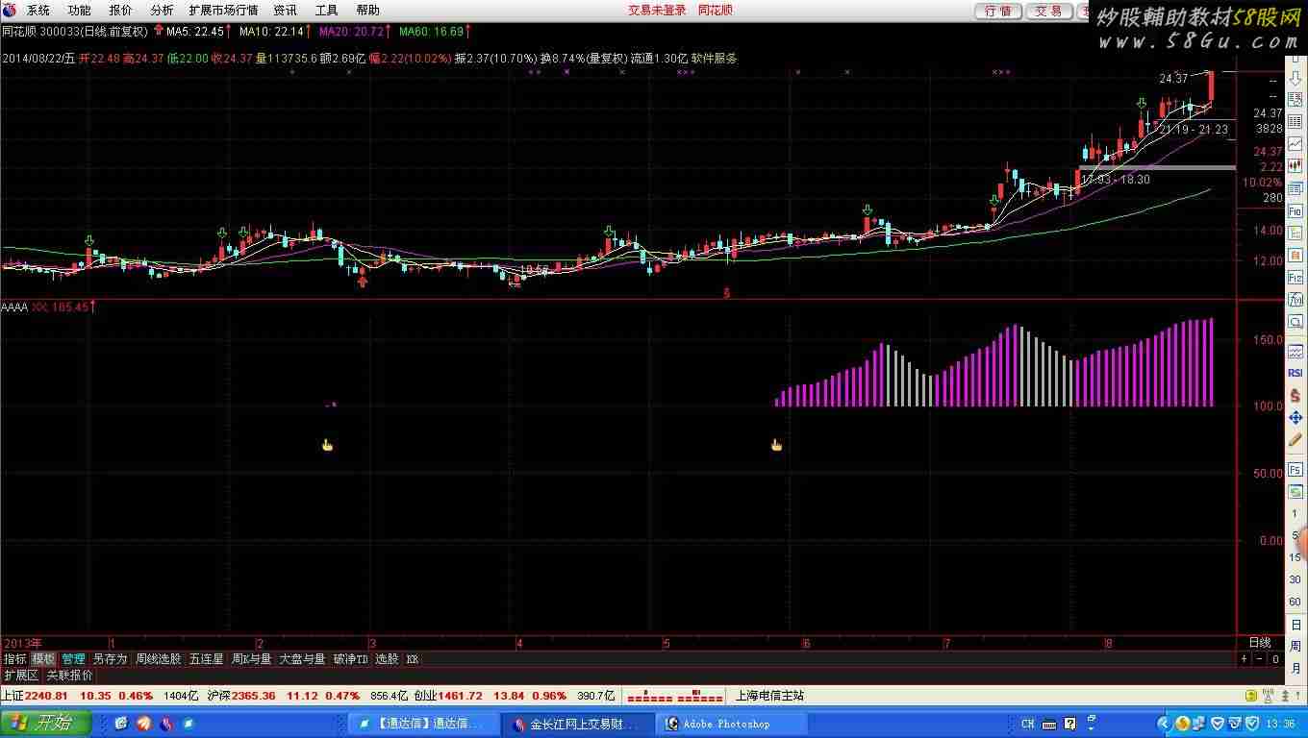Image resolution: width=1308 pixels, height=738 pixels.
Task: Open the 工具 menu
Action: [x=326, y=11]
